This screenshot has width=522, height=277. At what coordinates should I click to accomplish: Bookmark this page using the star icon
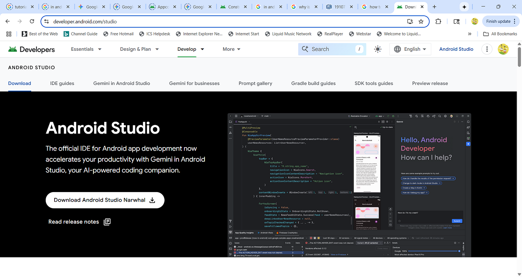tap(421, 22)
